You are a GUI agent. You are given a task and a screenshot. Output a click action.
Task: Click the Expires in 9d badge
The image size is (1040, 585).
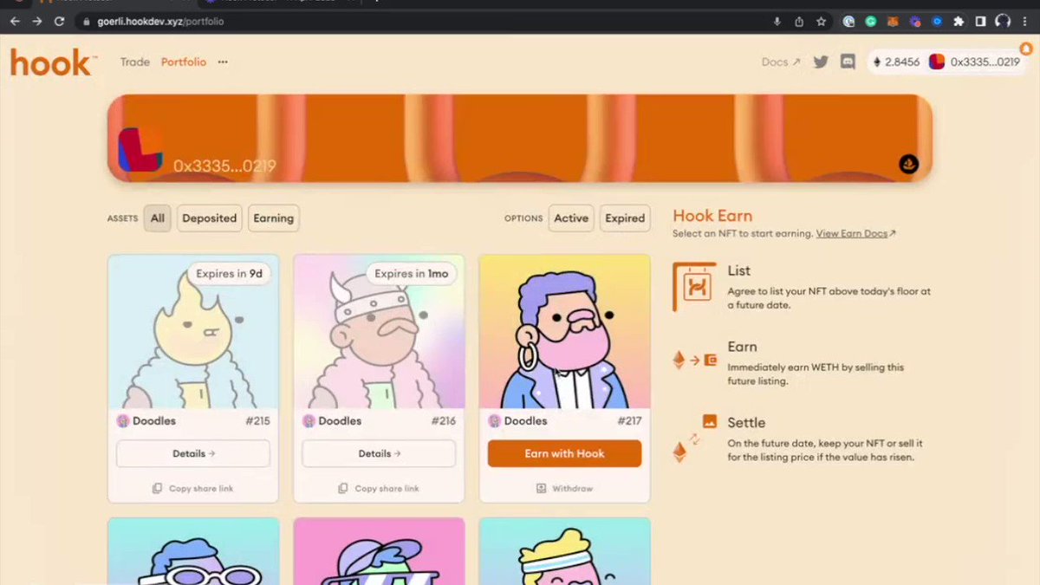pyautogui.click(x=230, y=274)
